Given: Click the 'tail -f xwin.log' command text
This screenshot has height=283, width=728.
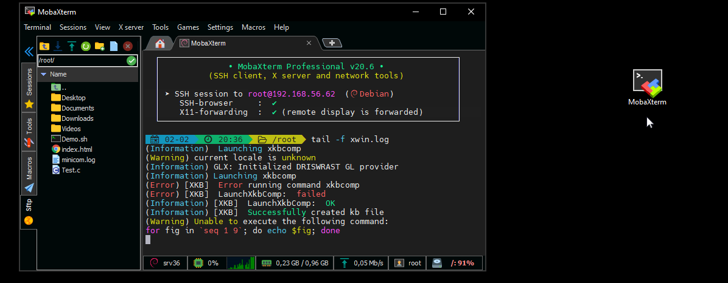Looking at the screenshot, I should (x=350, y=140).
